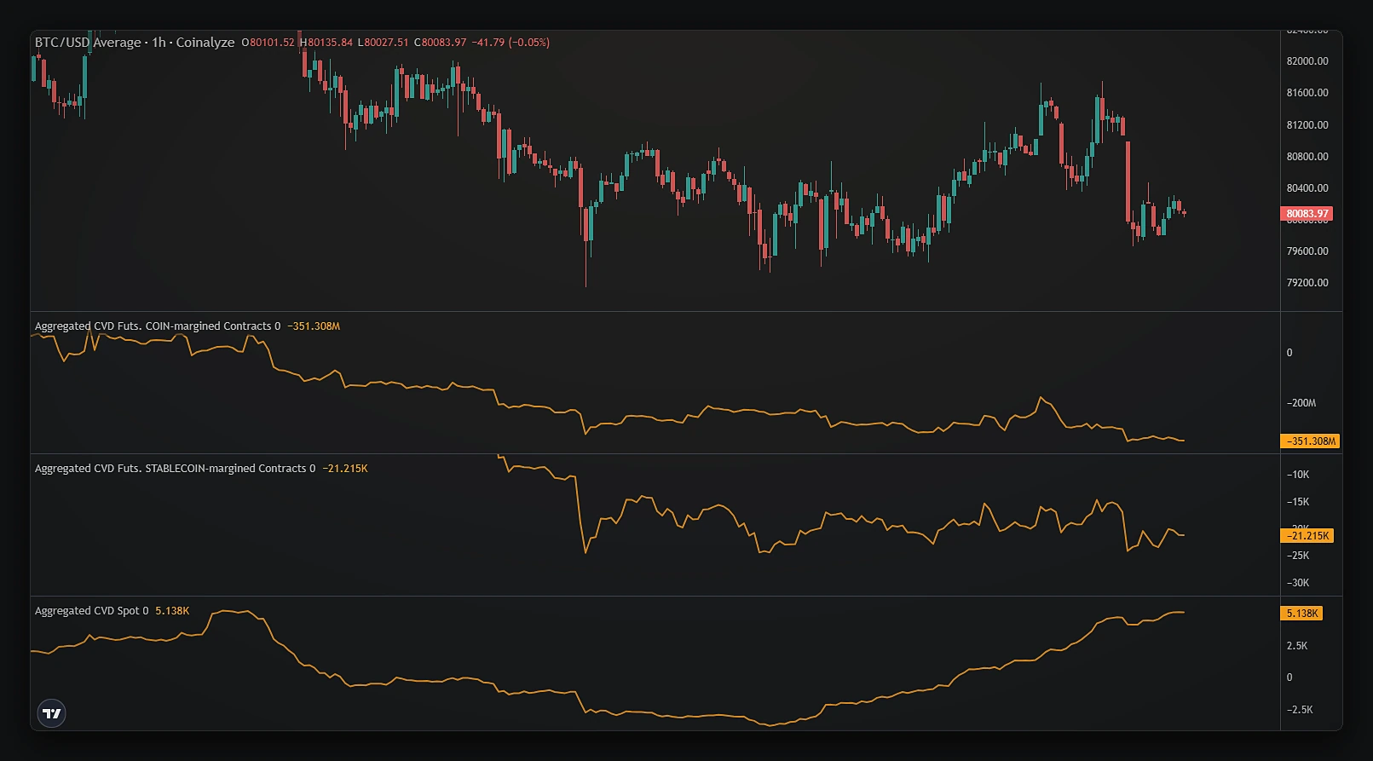Select the Spot legend value 5.138K
1373x761 pixels.
tap(172, 610)
